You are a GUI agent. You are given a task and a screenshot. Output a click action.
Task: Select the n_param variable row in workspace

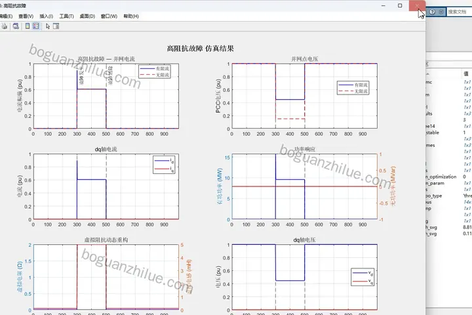click(448, 183)
